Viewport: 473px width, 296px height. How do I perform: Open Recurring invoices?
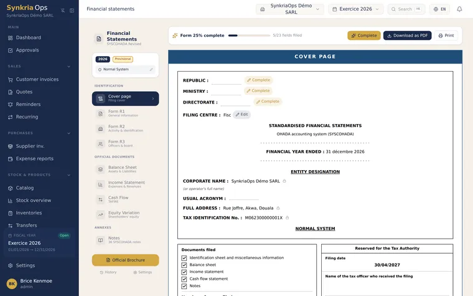(x=27, y=117)
